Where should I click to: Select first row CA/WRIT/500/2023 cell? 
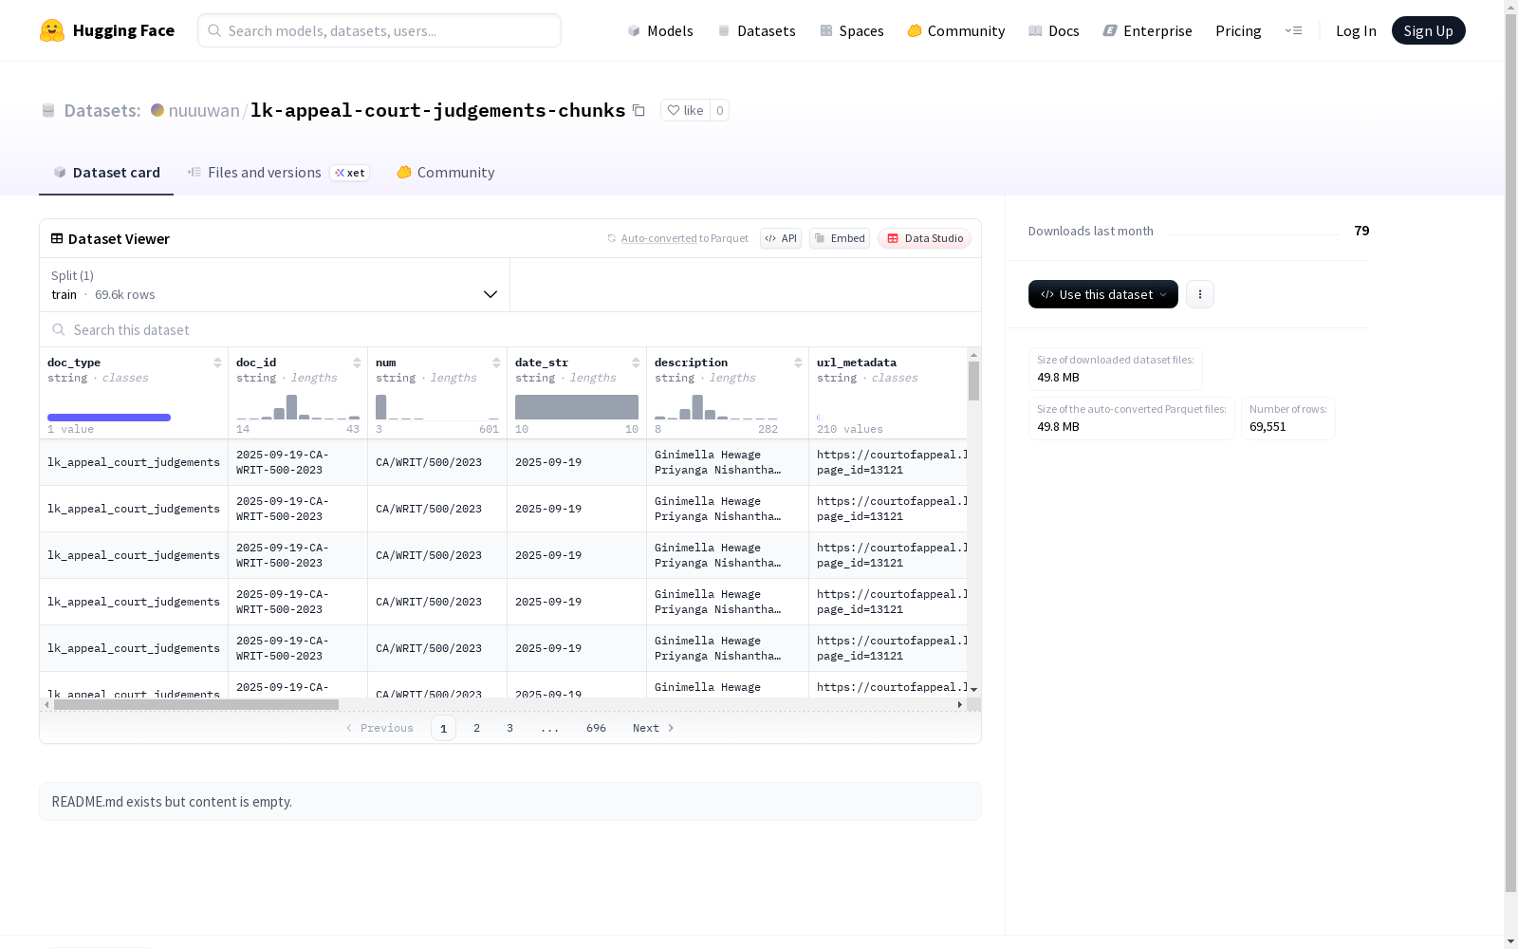coord(437,462)
